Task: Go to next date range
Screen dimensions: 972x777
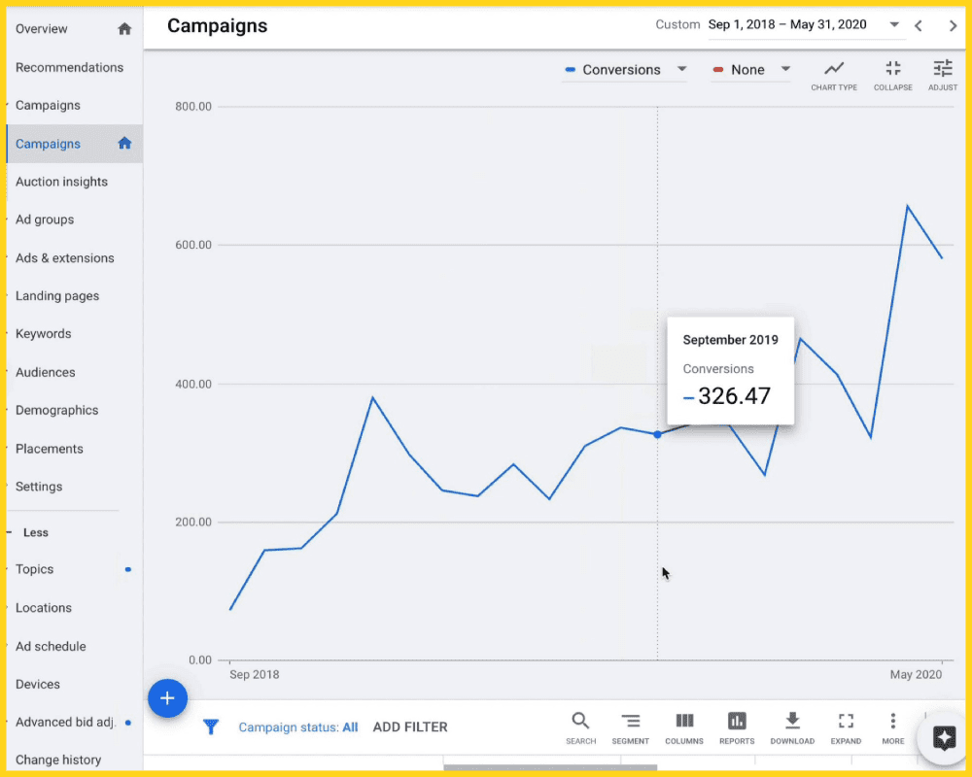Action: (x=953, y=26)
